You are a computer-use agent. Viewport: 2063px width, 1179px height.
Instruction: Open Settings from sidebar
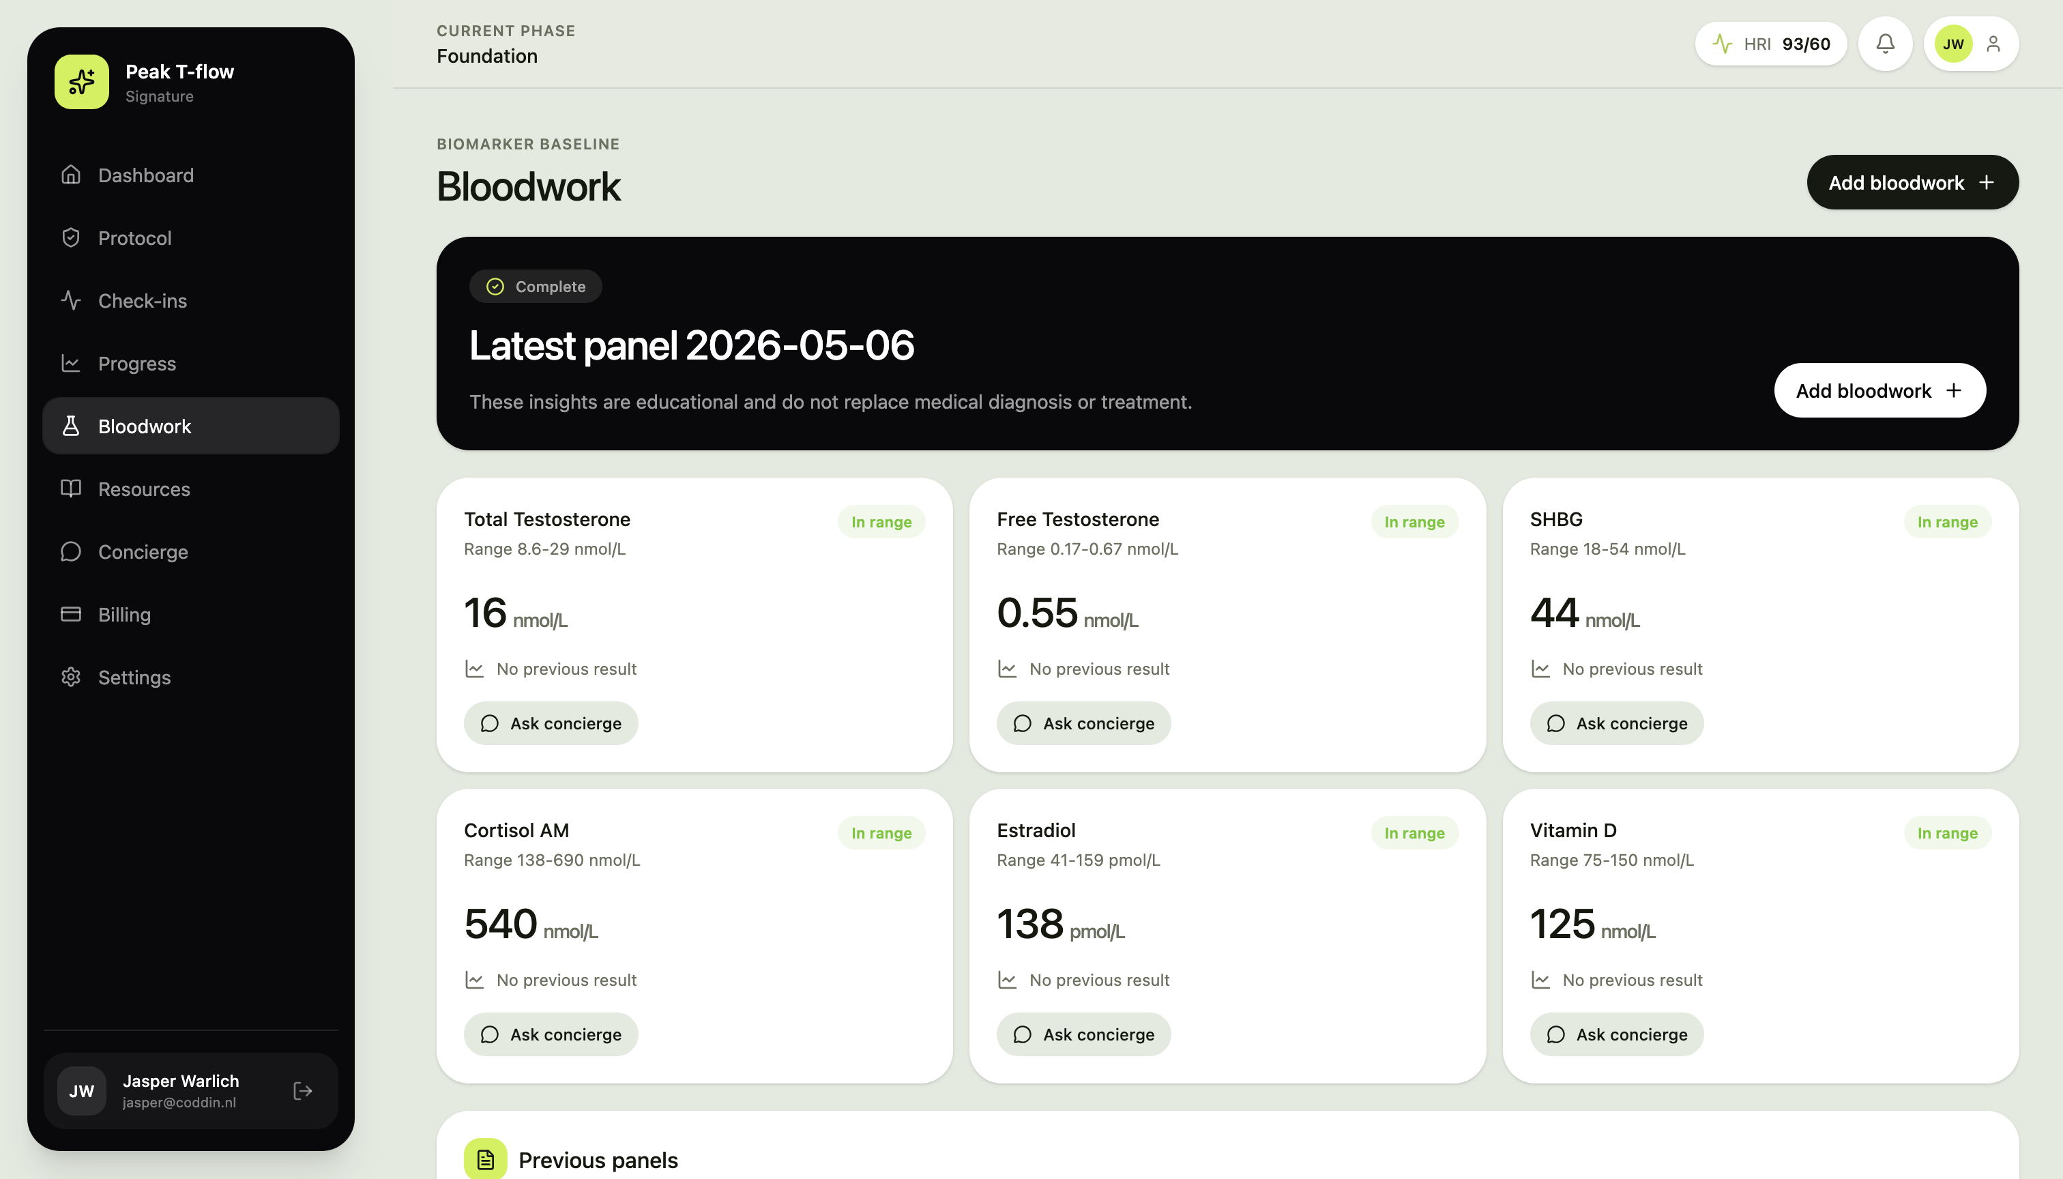coord(191,677)
